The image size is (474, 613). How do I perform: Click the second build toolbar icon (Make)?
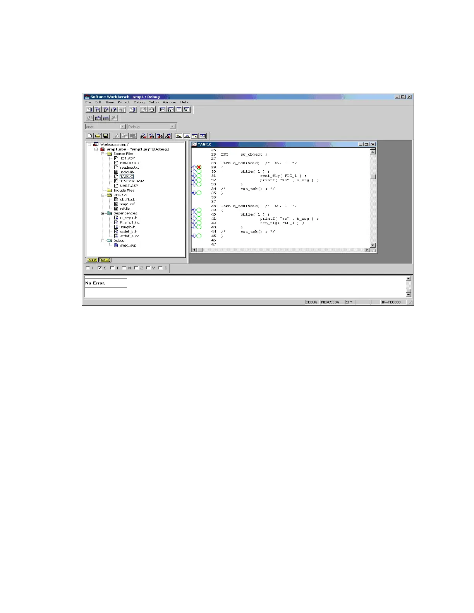coord(98,118)
